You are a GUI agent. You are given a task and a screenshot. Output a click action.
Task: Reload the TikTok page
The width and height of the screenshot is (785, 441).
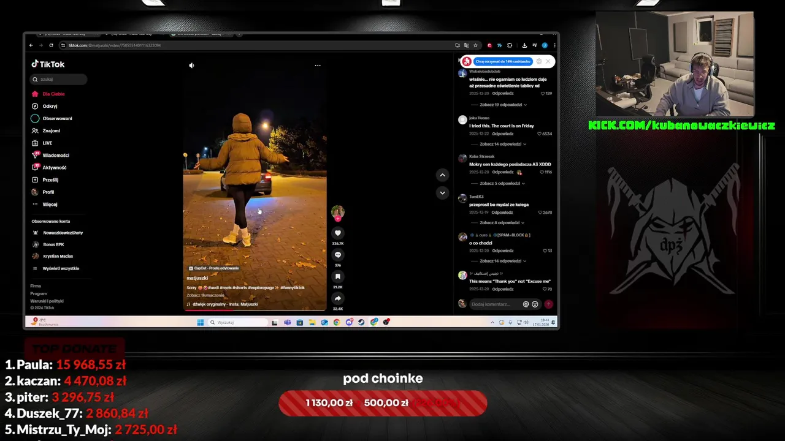tap(51, 45)
